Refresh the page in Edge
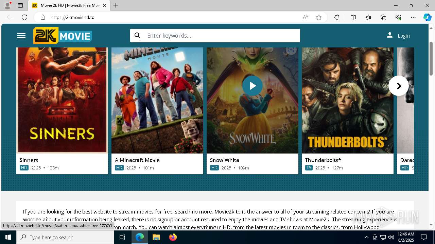 point(24,17)
